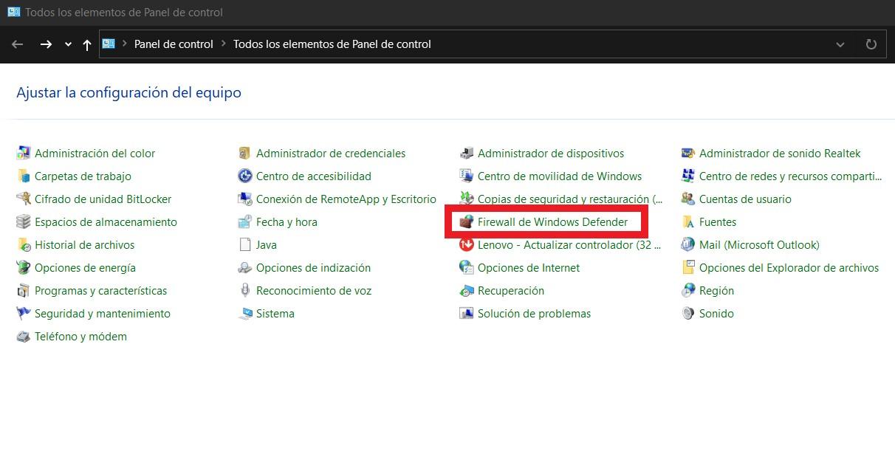This screenshot has width=895, height=471.
Task: Open the Programas y características icon
Action: pyautogui.click(x=24, y=291)
